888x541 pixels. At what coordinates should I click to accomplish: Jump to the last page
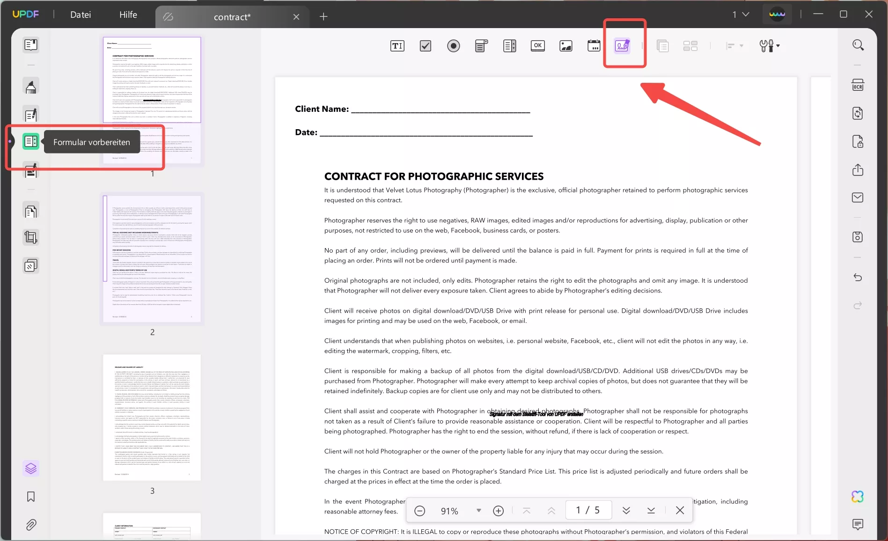tap(651, 511)
